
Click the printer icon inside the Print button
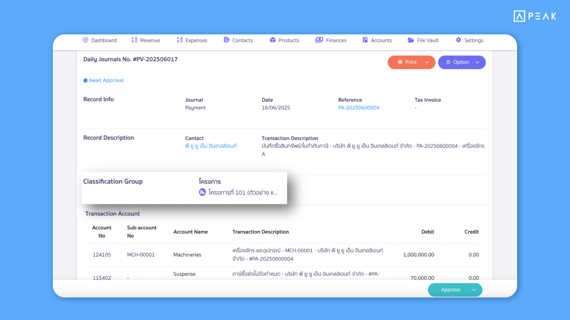400,62
